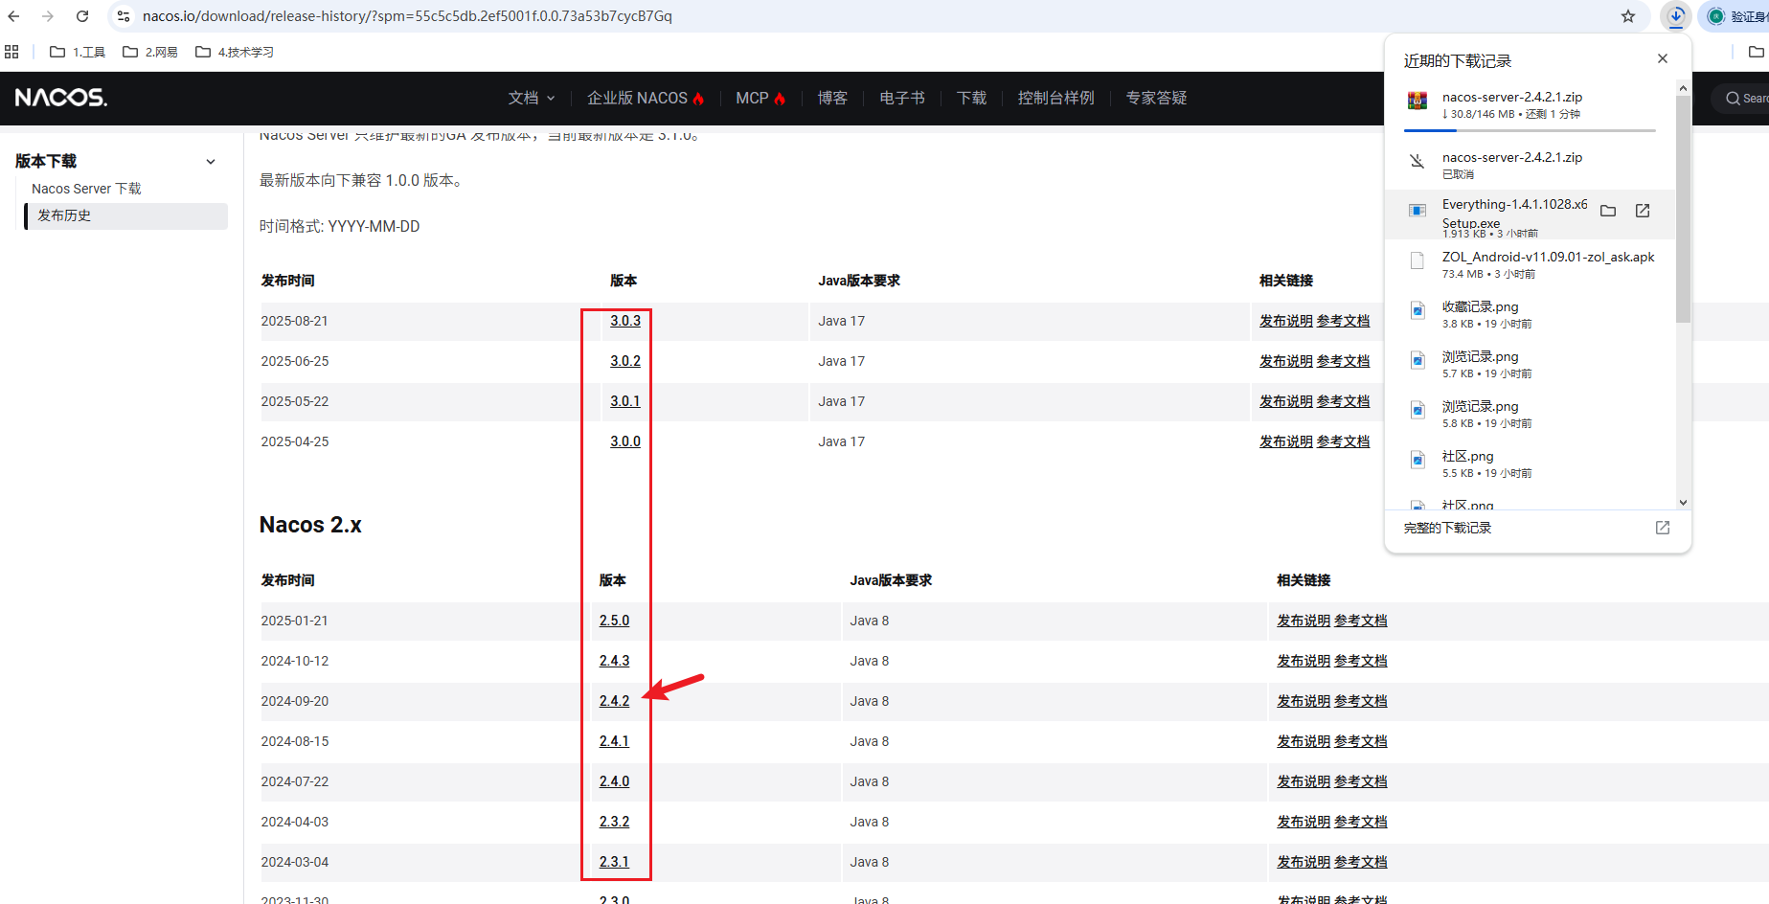The image size is (1769, 904).
Task: Focus the browser address bar URL
Action: click(x=407, y=16)
